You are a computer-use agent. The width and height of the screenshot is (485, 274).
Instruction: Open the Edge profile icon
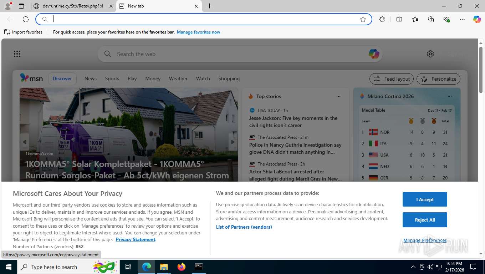(7, 6)
